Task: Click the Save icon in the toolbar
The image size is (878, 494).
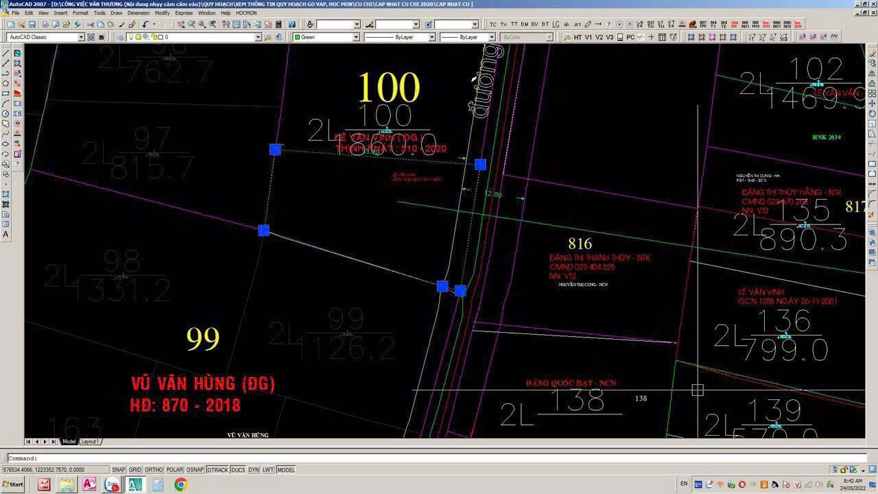Action: [x=31, y=25]
